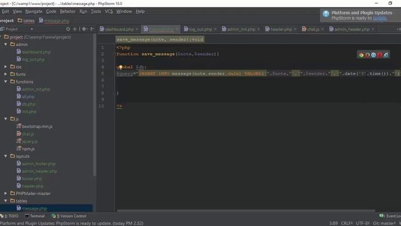Collapse the layouts folder

click(6, 156)
